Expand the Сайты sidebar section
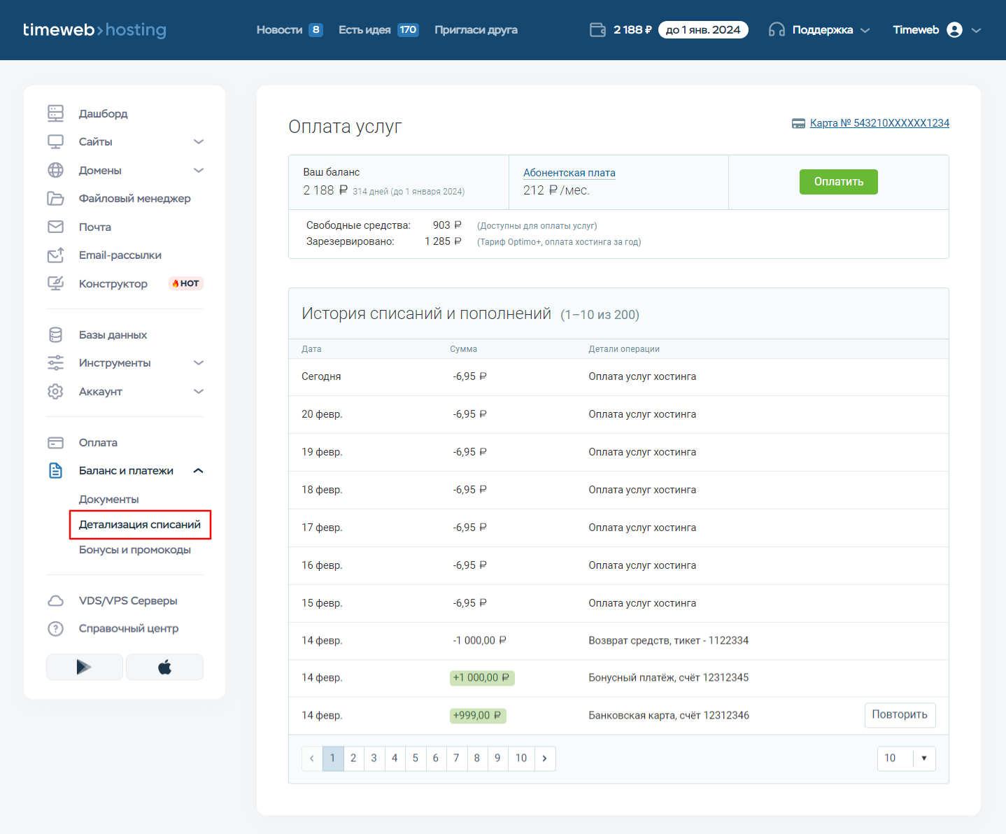The height and width of the screenshot is (834, 1006). tap(199, 142)
